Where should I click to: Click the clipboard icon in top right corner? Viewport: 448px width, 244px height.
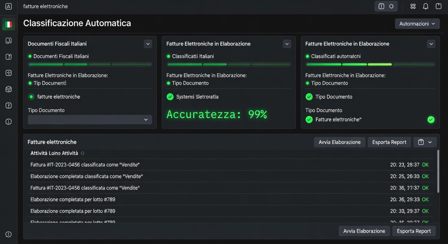[x=438, y=6]
